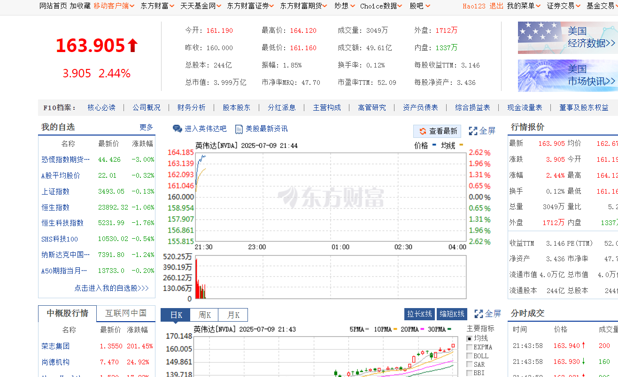
Task: Click the 缩短K线 button
Action: (x=452, y=314)
